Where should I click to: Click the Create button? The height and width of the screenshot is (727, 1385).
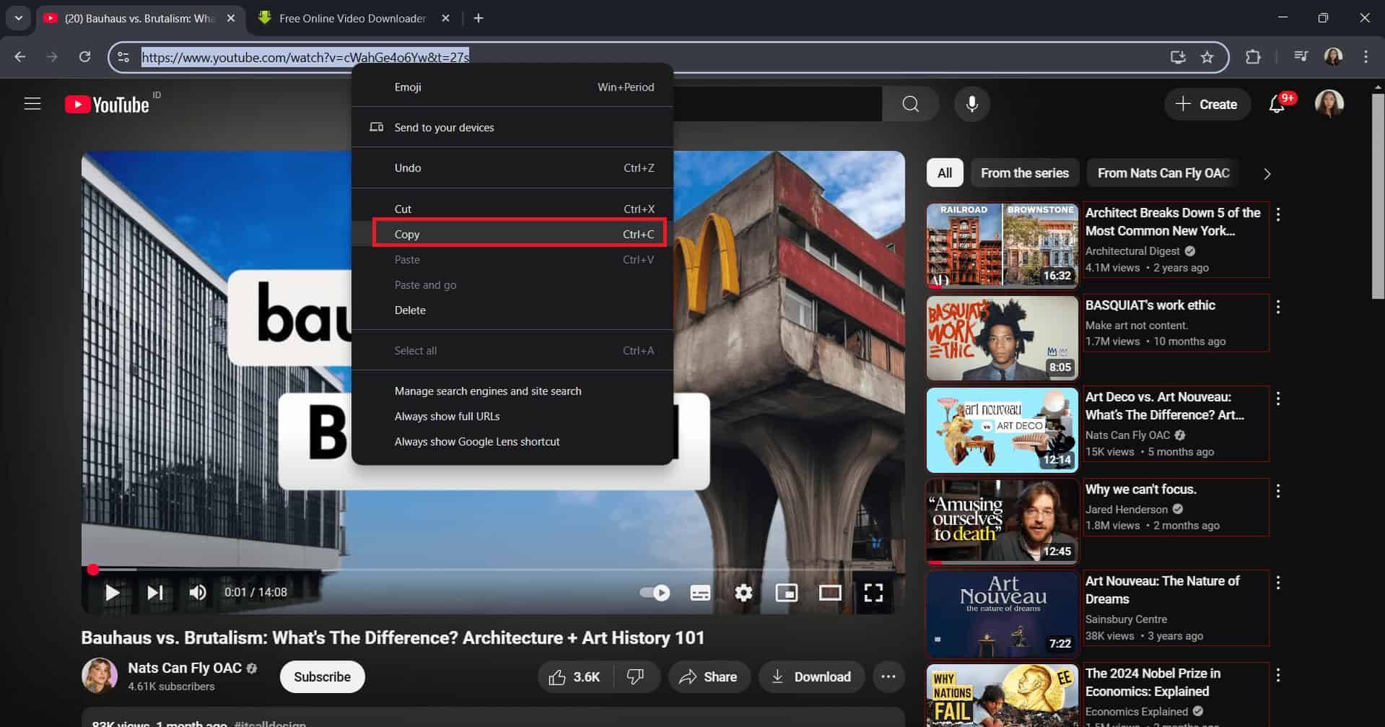coord(1207,105)
